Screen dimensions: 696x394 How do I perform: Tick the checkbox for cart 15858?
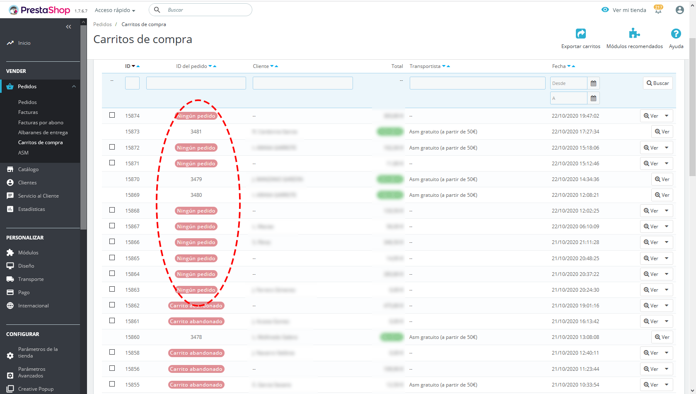112,352
